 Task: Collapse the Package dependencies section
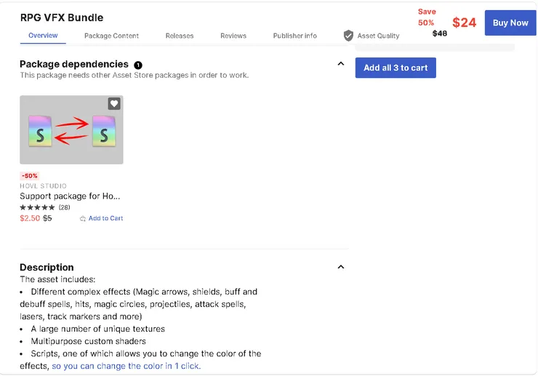[x=341, y=64]
